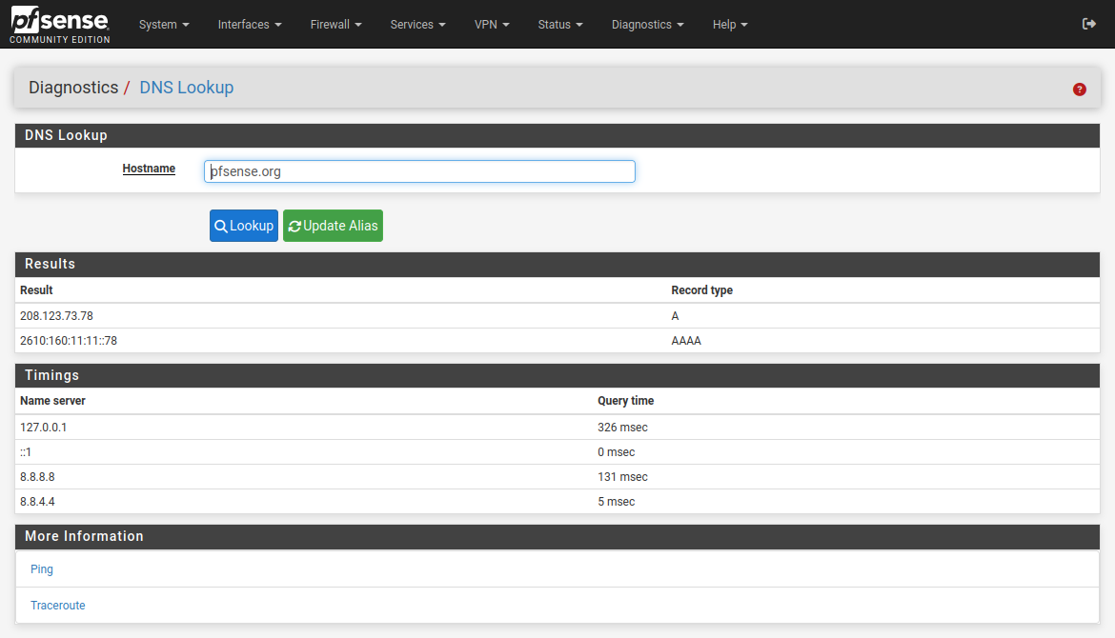
Task: Open the System dropdown menu
Action: tap(164, 24)
